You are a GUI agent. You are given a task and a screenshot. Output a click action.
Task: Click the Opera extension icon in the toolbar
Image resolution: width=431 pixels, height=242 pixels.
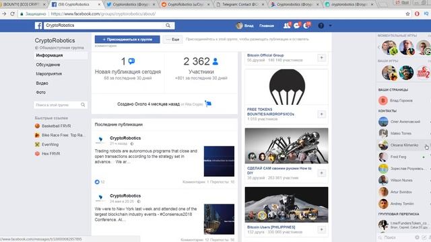pyautogui.click(x=417, y=13)
